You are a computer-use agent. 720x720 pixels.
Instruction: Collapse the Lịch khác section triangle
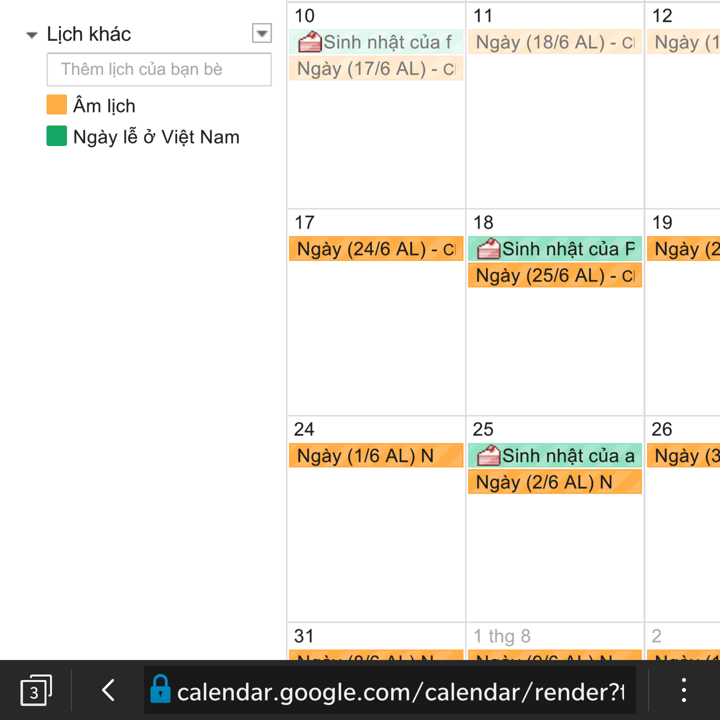click(31, 35)
